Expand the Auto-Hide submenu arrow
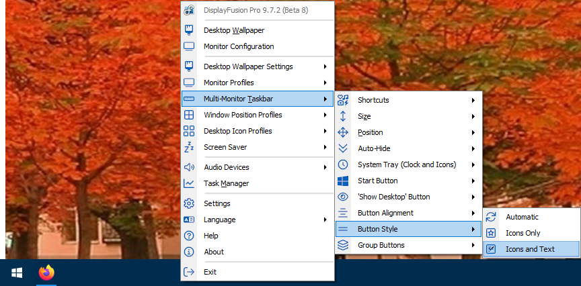This screenshot has height=286, width=581. click(473, 148)
